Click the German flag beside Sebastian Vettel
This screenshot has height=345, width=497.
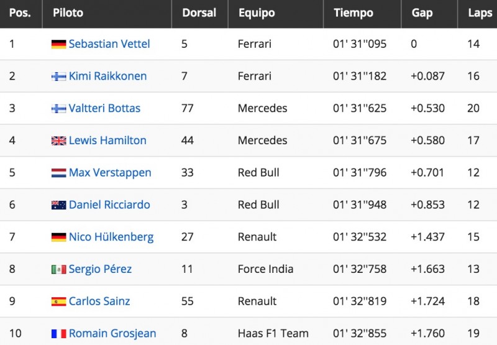coord(58,44)
